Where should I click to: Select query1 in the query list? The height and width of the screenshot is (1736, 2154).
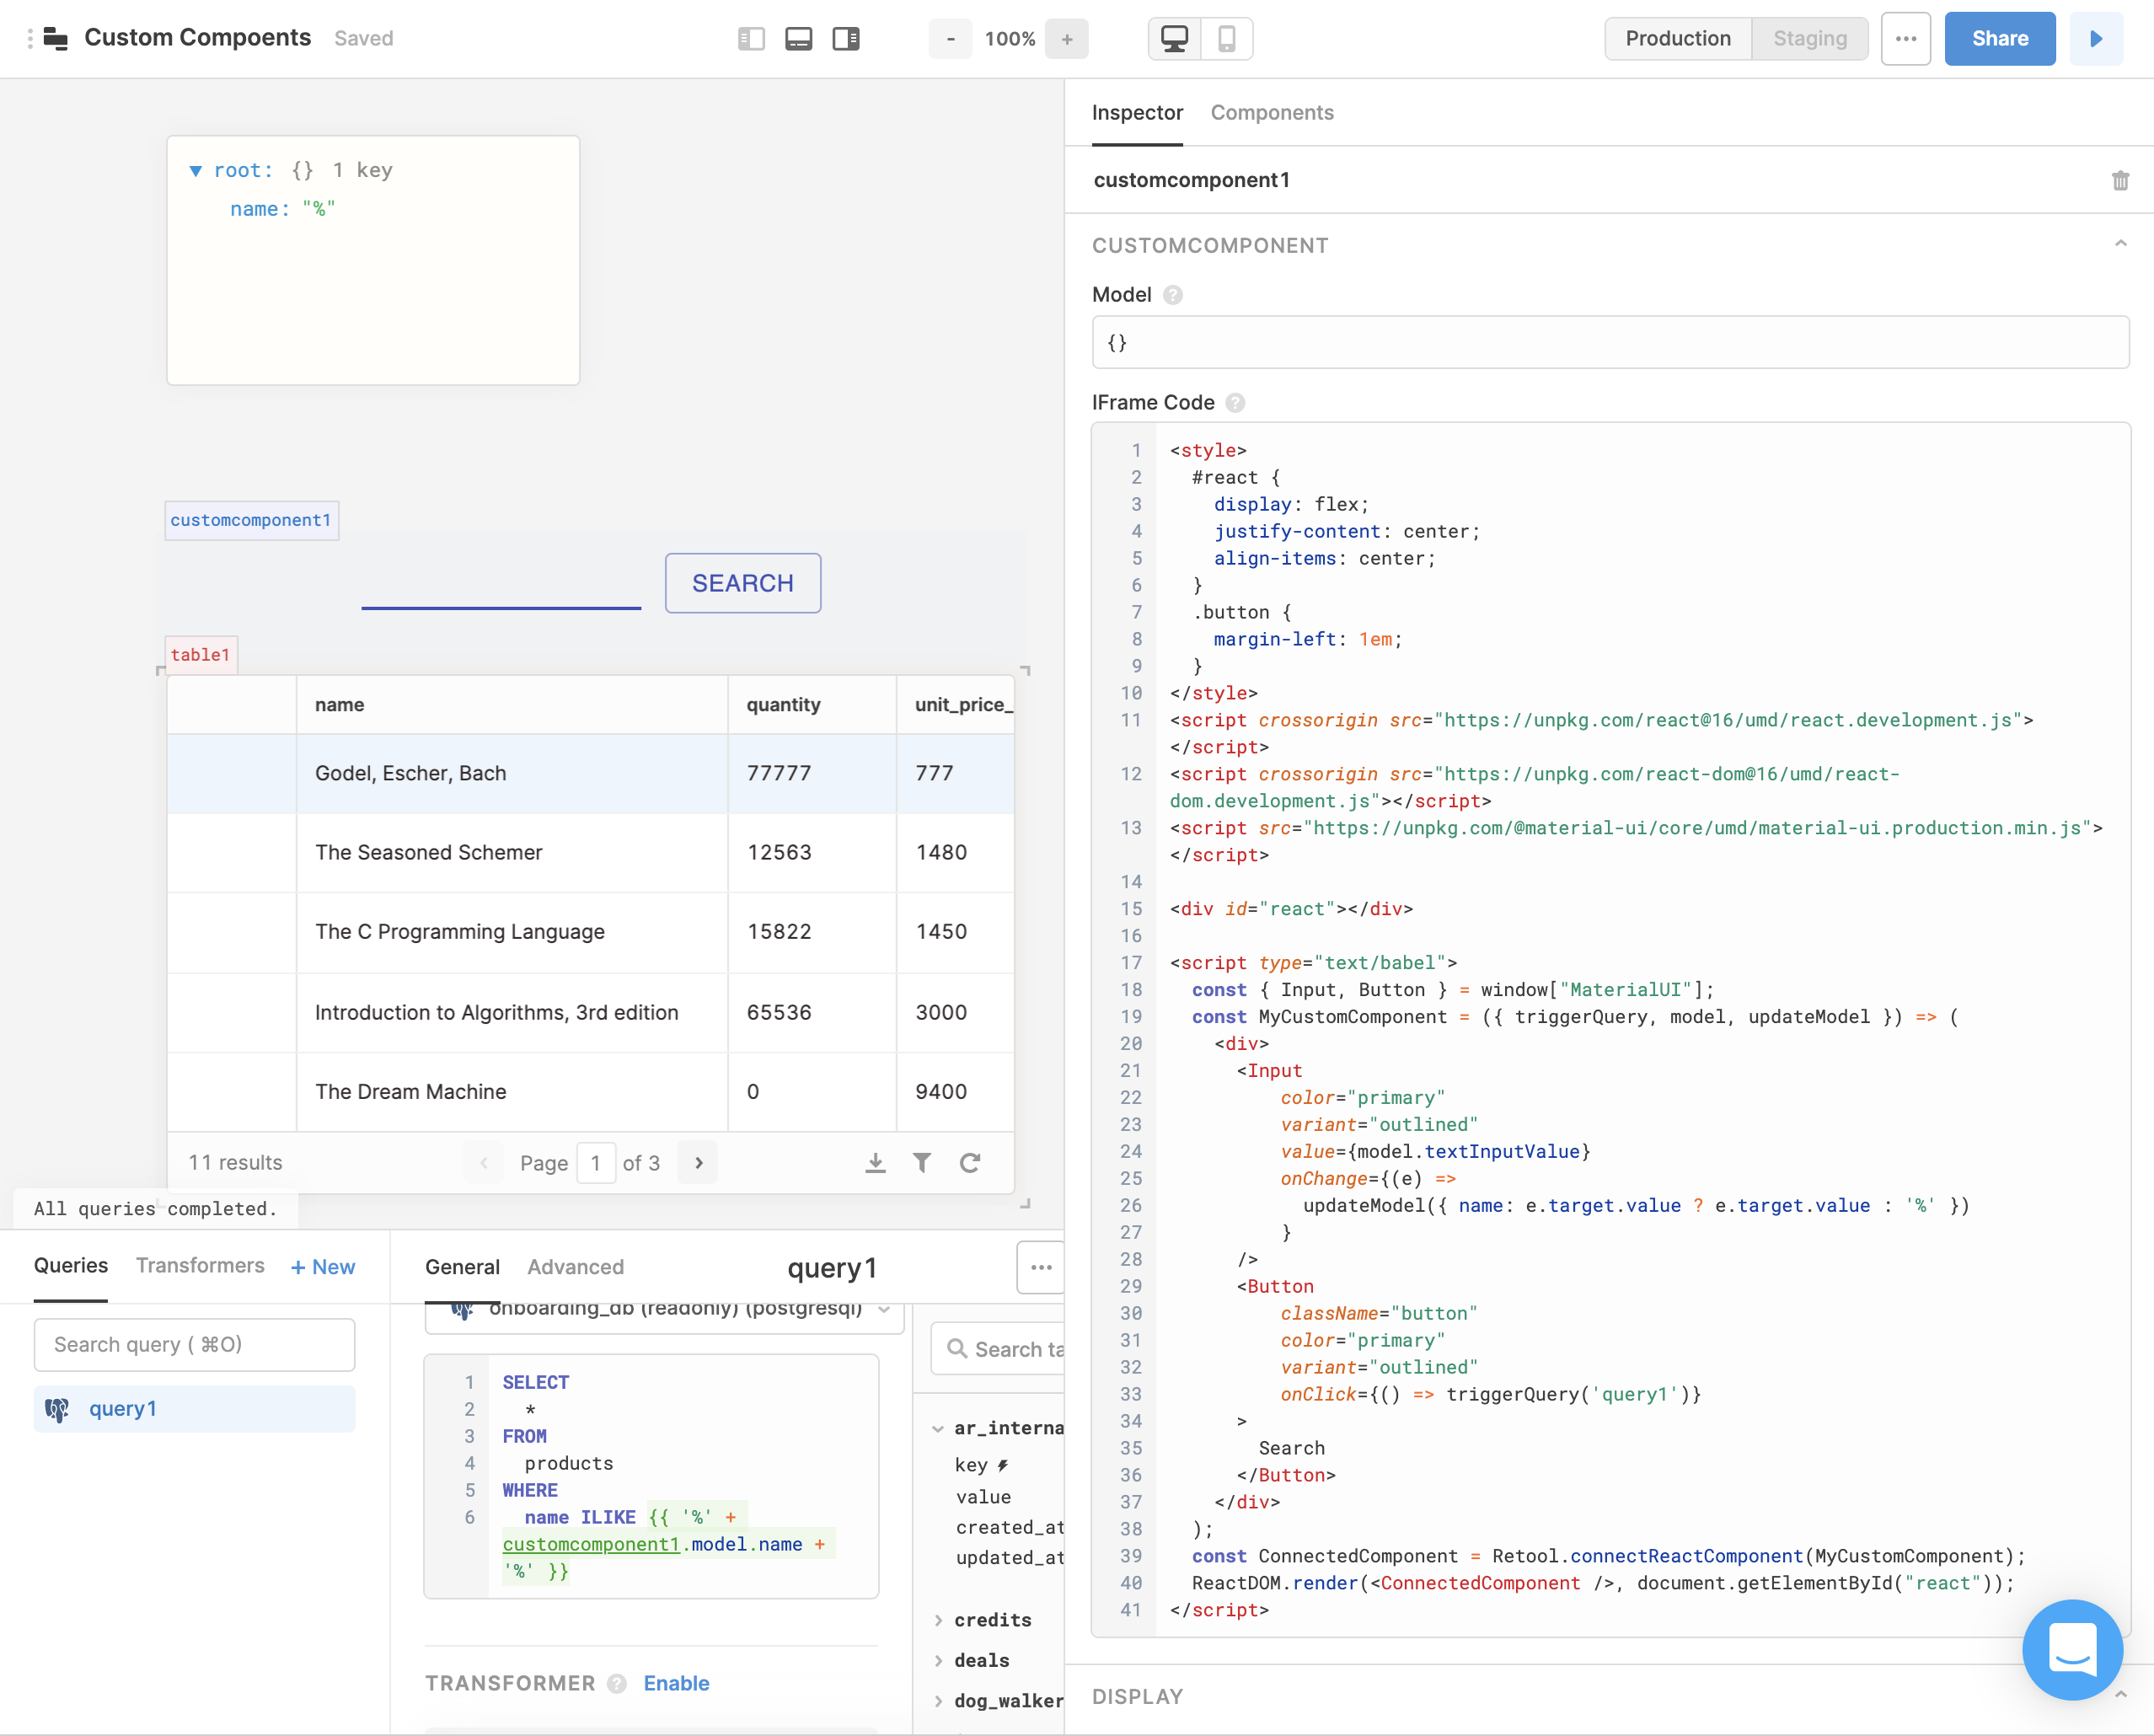tap(194, 1409)
